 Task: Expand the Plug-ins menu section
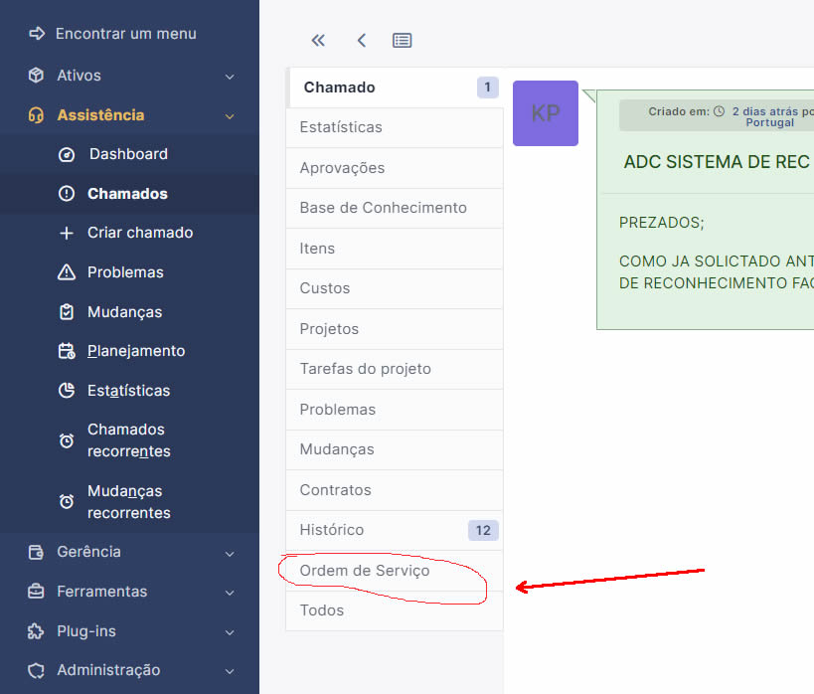coord(230,631)
